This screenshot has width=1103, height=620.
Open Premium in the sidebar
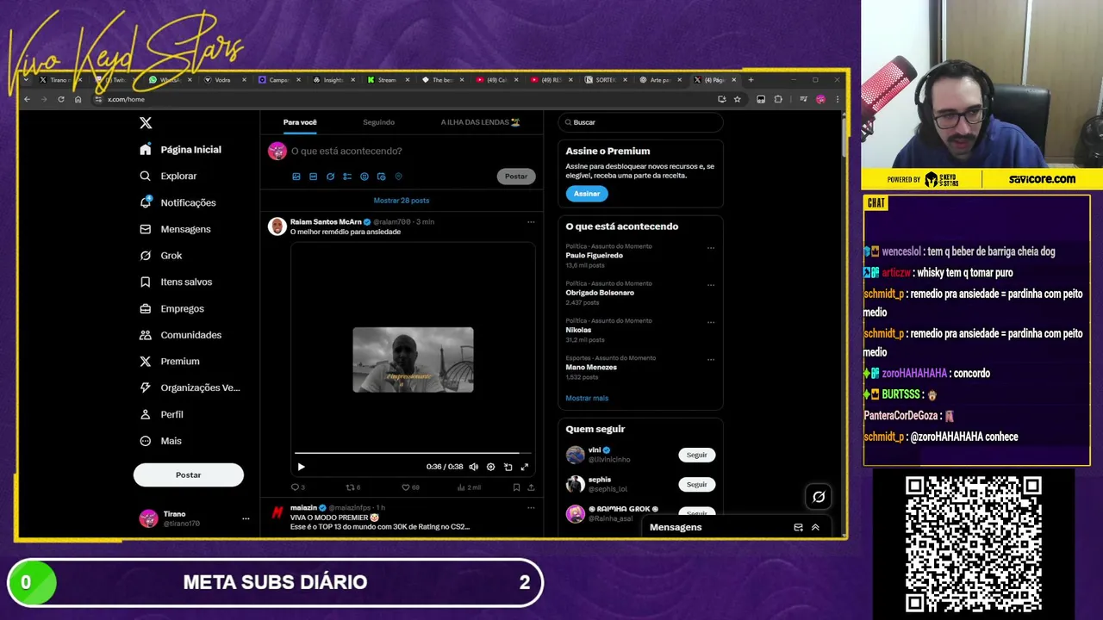point(169,362)
